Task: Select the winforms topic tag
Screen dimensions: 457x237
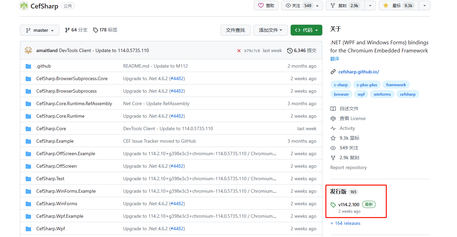Action: click(382, 94)
